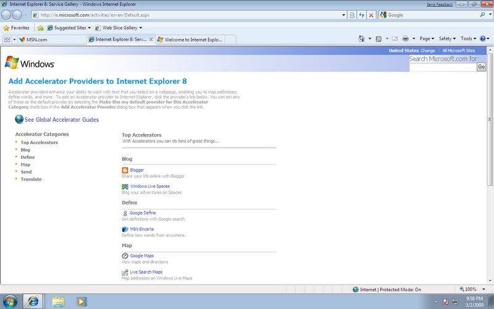Switch to the MSN.com tab

click(x=52, y=40)
